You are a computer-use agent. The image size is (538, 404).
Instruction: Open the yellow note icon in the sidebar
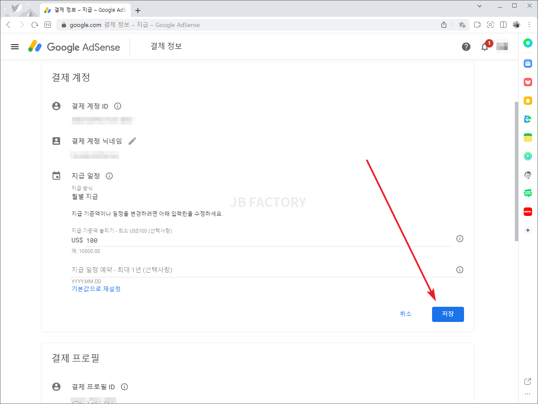[528, 138]
